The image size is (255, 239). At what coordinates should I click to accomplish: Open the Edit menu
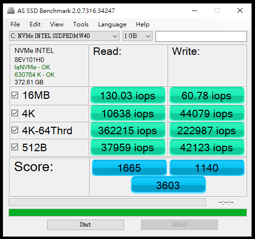coord(35,24)
